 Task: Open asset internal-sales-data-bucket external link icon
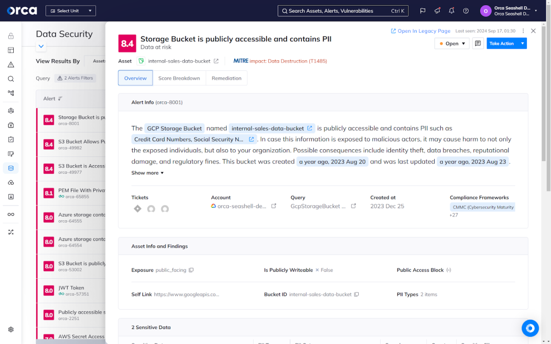coord(216,61)
